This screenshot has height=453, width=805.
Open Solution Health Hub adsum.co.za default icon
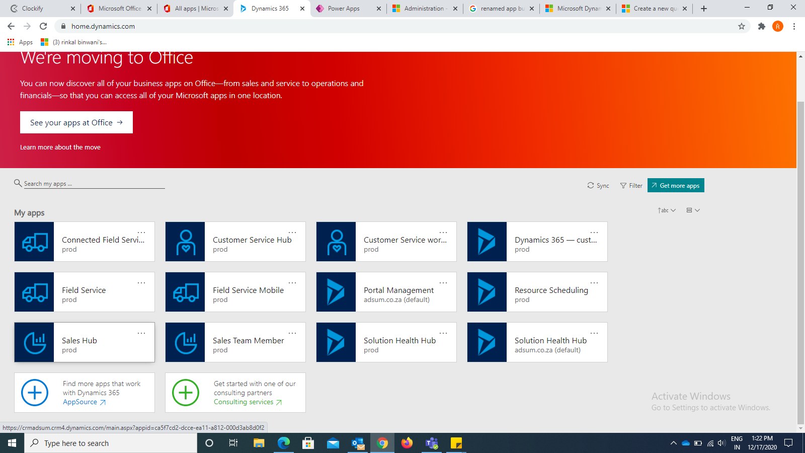(x=487, y=342)
